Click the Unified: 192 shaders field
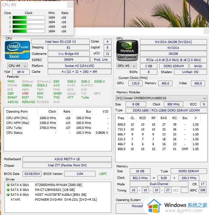The width and height of the screenshot is (209, 215). [x=190, y=72]
